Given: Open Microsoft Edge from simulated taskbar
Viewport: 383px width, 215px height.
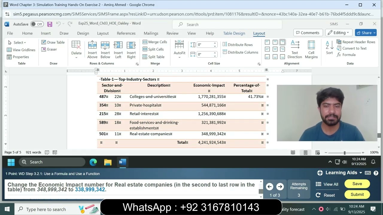Looking at the screenshot, I should [93, 162].
